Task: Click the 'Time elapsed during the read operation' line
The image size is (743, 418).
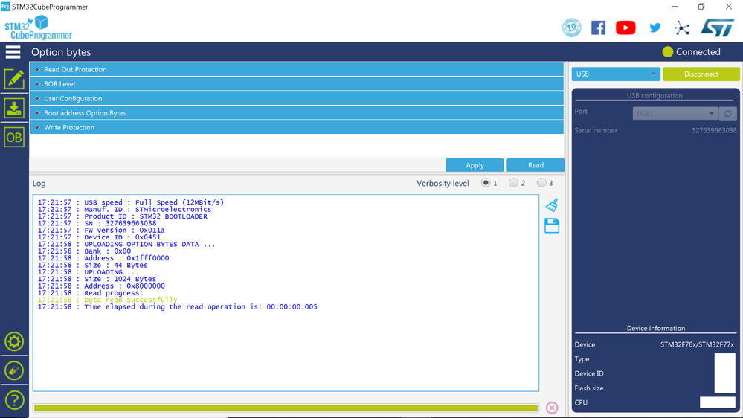Action: point(177,307)
